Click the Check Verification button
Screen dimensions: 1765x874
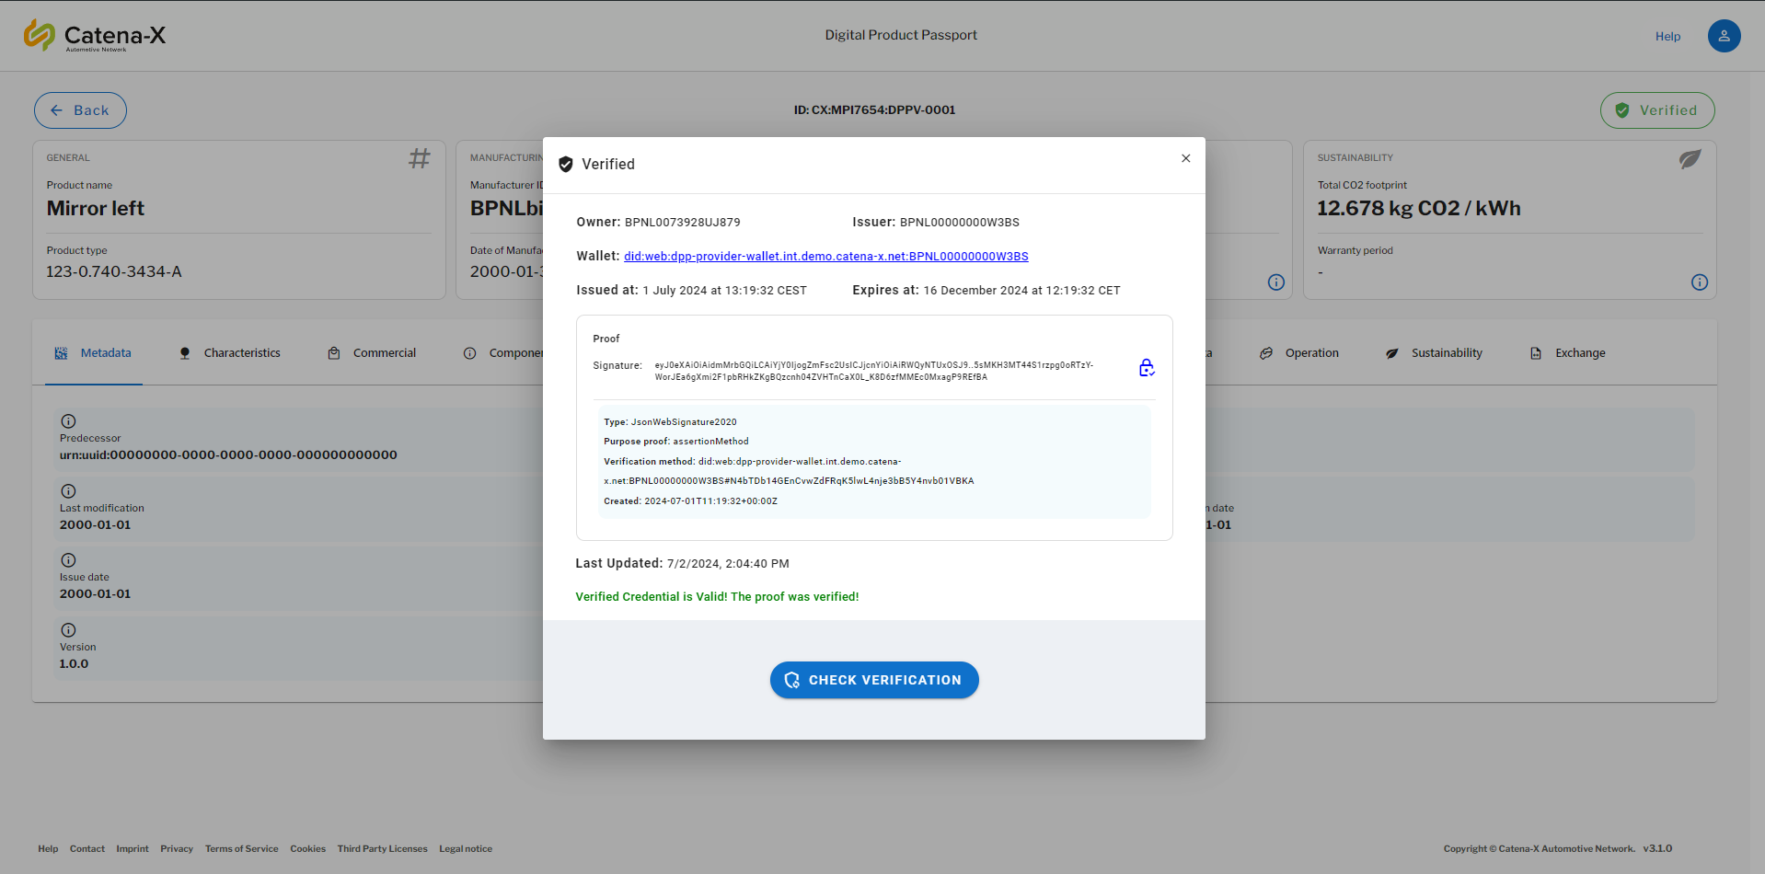pyautogui.click(x=873, y=680)
